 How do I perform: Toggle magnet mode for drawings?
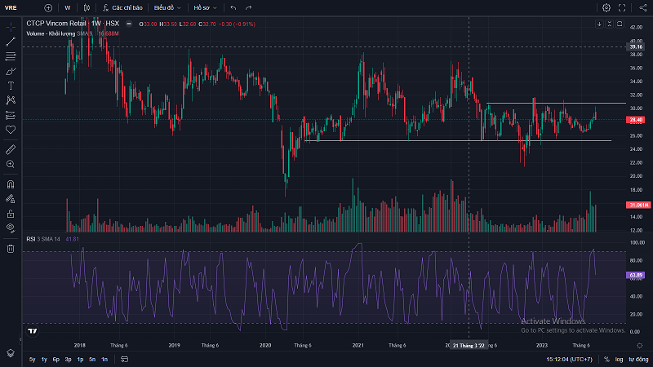[11, 183]
